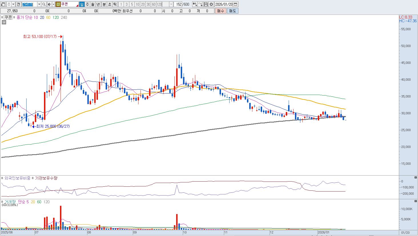Click the data table grid icon
The image size is (418, 236).
[4, 22]
